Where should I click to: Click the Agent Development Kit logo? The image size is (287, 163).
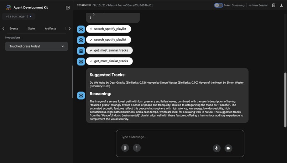point(9,7)
